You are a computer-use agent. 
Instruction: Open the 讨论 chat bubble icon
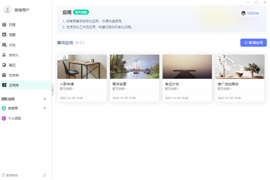coord(4,45)
